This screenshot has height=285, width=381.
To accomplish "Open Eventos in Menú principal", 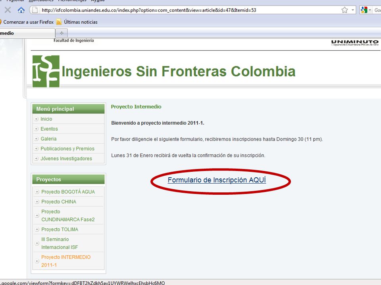I will 49,129.
